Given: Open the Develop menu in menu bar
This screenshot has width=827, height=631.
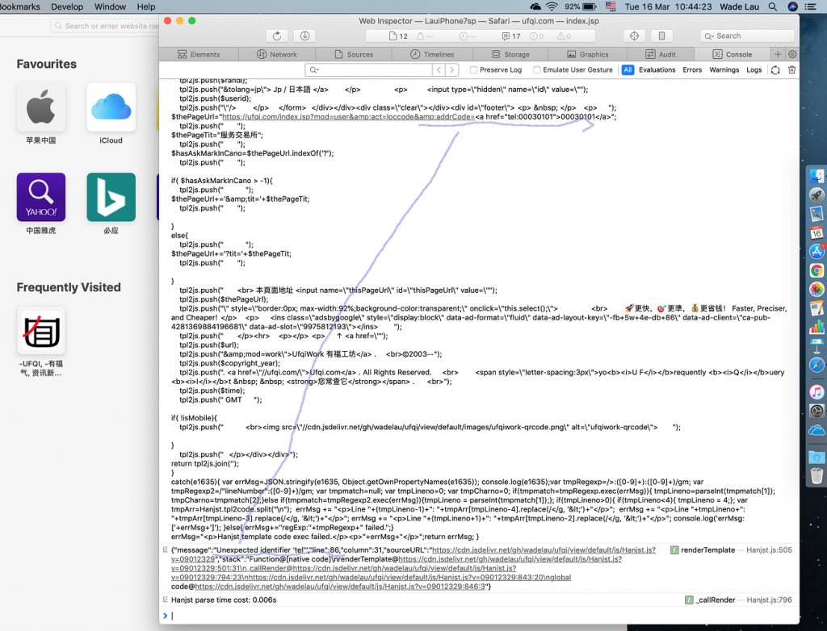Looking at the screenshot, I should click(67, 6).
